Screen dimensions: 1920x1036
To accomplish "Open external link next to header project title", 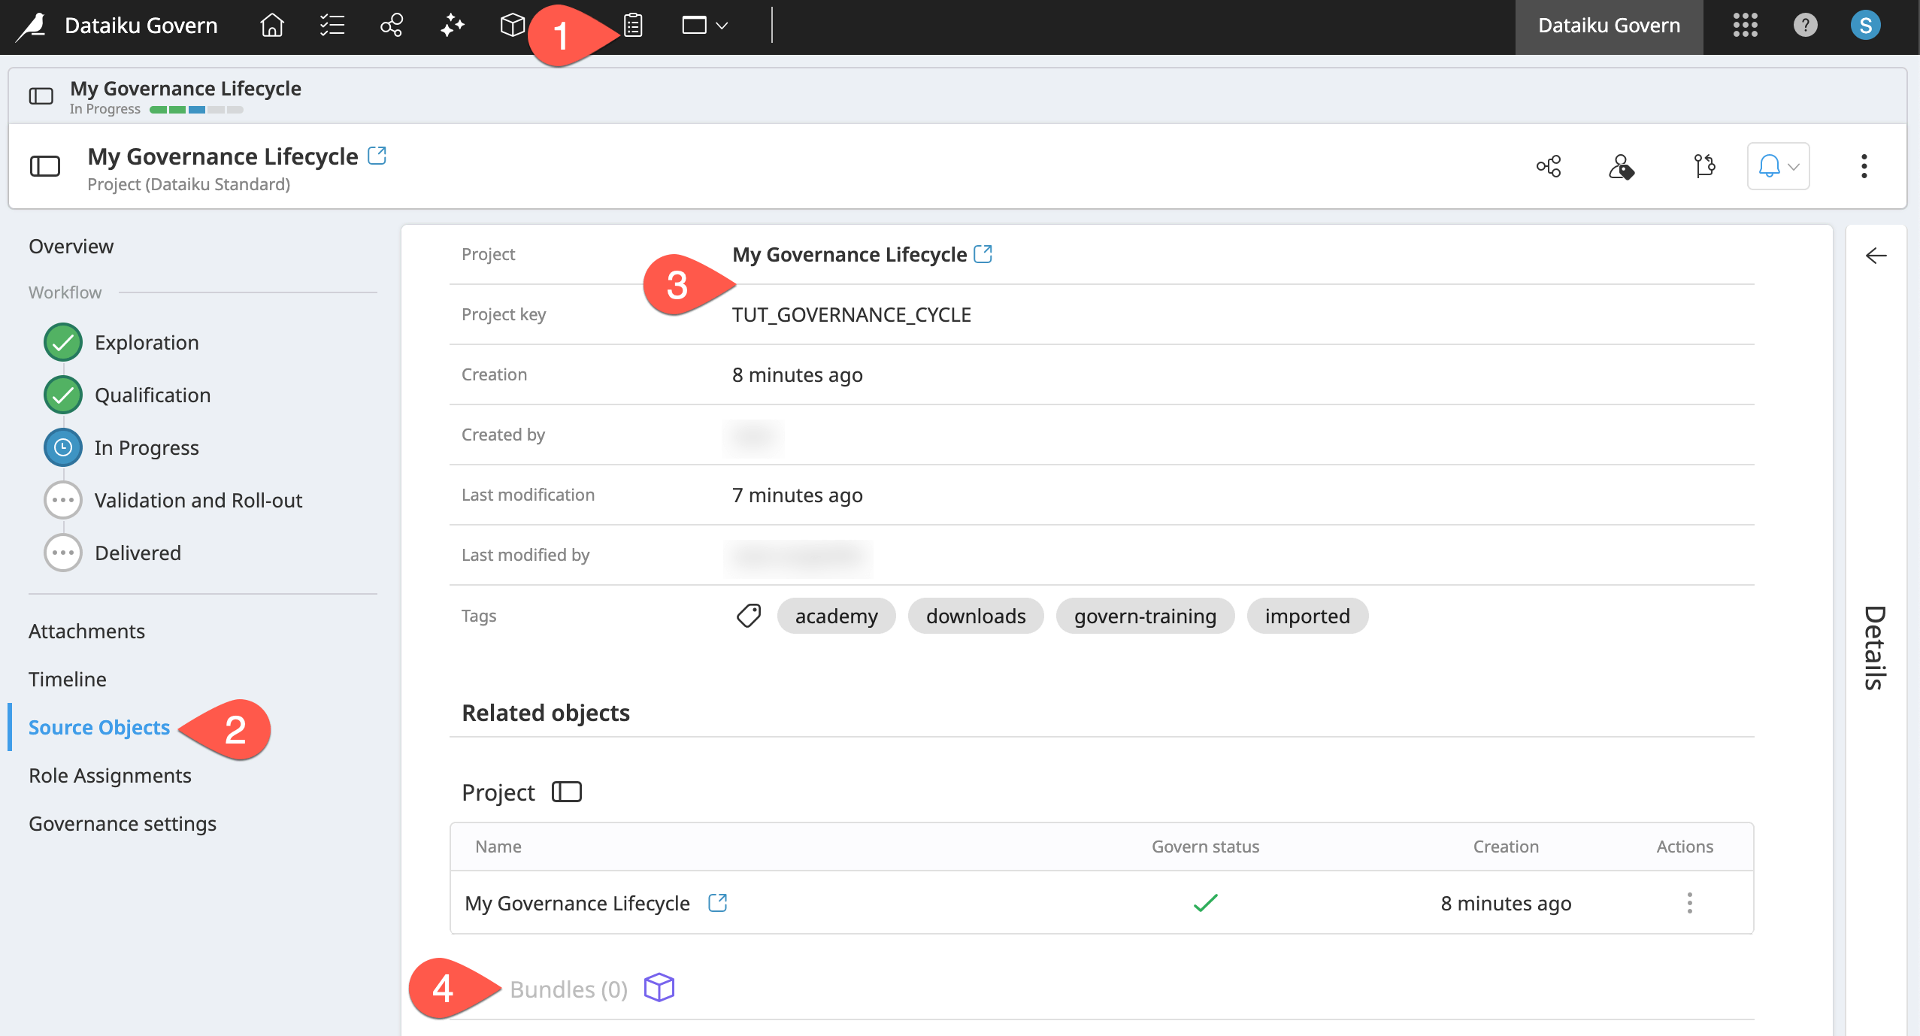I will coord(377,156).
